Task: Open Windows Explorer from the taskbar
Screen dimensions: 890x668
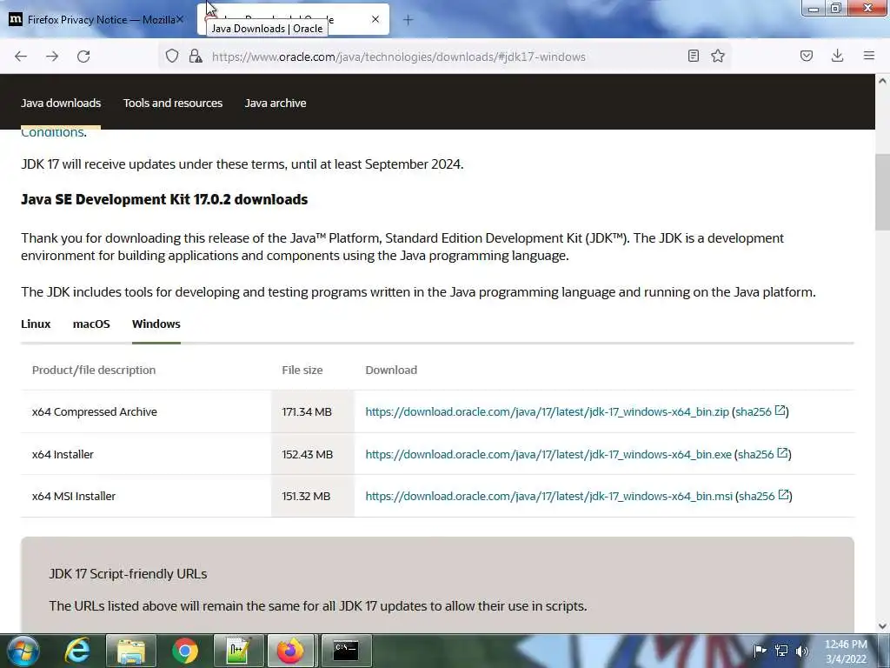Action: [x=131, y=651]
